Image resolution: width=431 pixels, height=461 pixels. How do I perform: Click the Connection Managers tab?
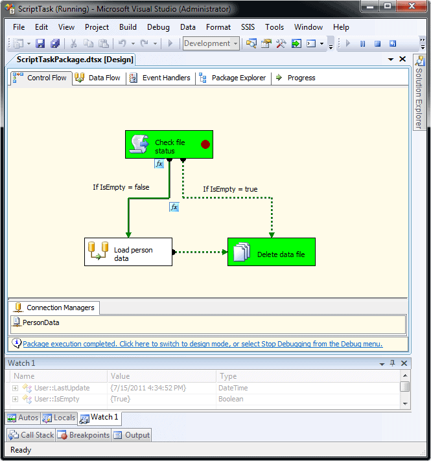coord(54,308)
